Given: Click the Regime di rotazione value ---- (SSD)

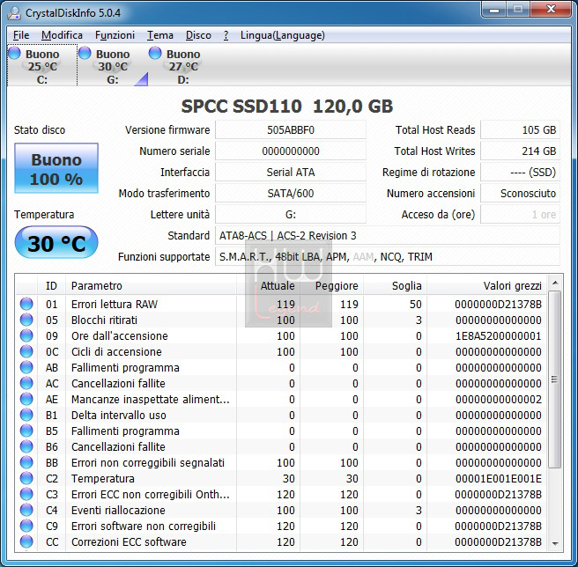Looking at the screenshot, I should click(x=521, y=172).
